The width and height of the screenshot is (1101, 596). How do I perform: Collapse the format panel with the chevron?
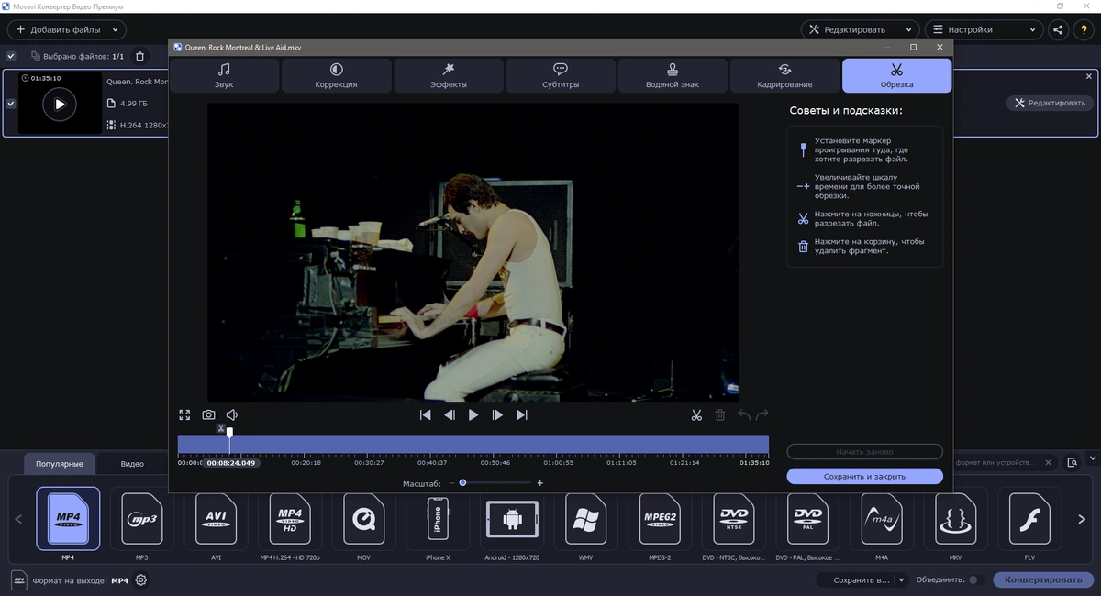(1092, 458)
